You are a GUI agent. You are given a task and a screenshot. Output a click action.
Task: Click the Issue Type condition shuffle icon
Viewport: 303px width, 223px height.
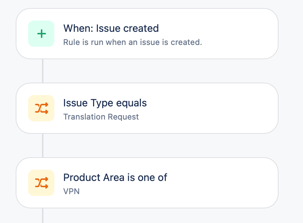(x=41, y=108)
